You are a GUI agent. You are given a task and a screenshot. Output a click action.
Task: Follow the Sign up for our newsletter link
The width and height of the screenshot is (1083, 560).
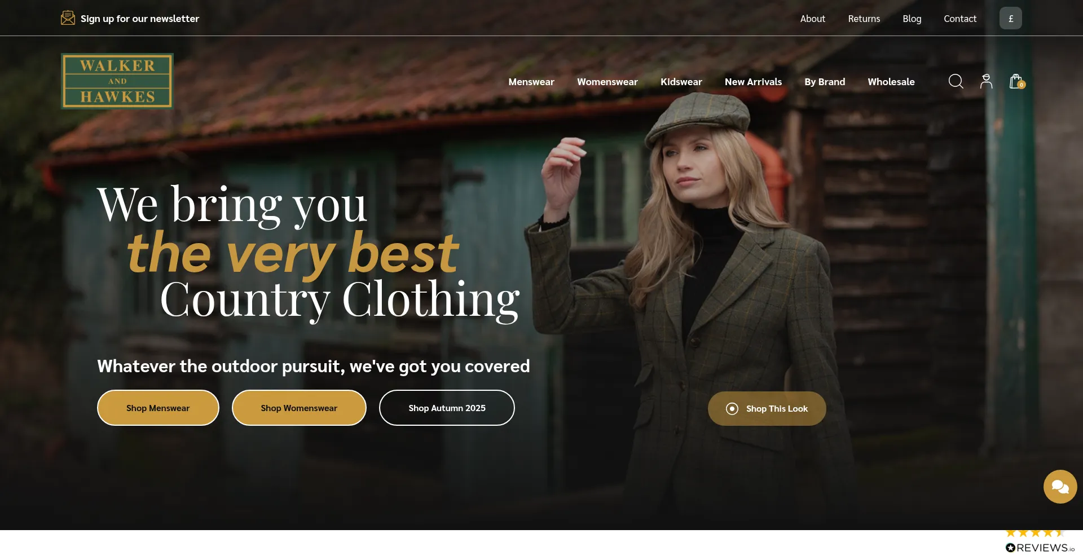[140, 19]
